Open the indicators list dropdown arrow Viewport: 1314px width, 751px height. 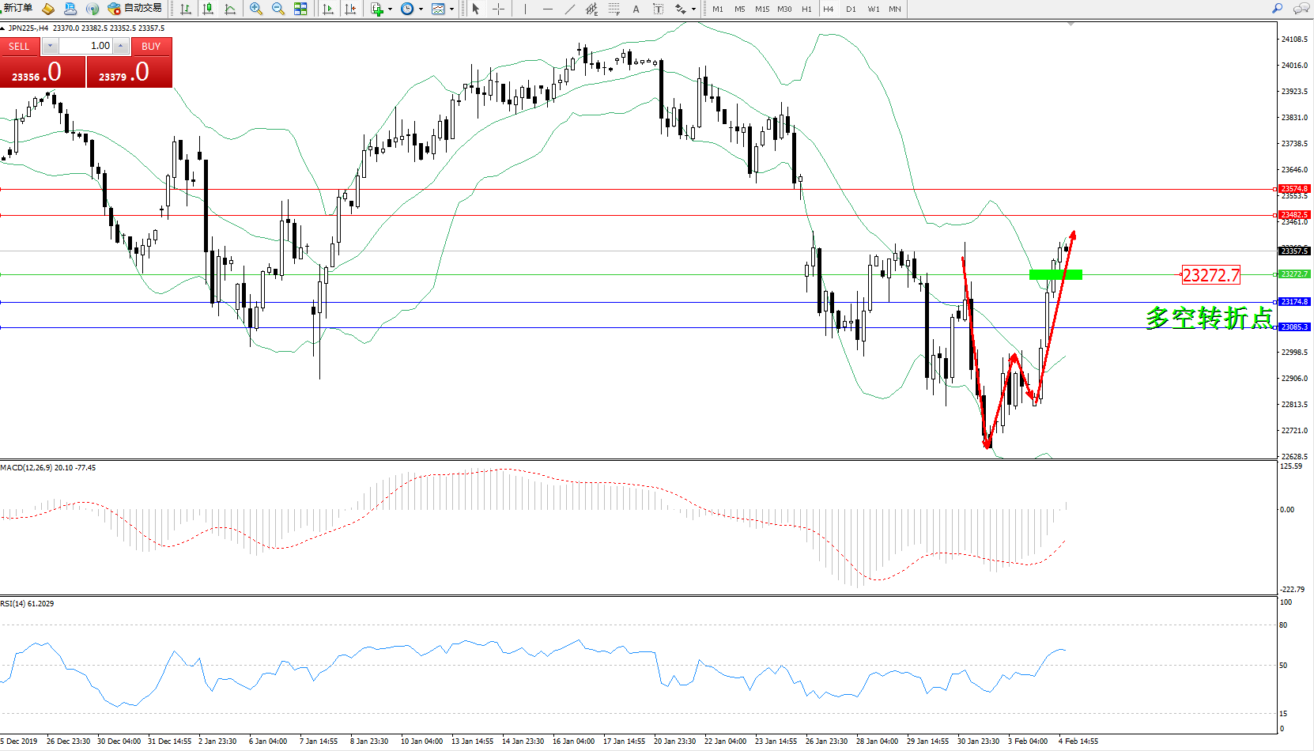(390, 9)
